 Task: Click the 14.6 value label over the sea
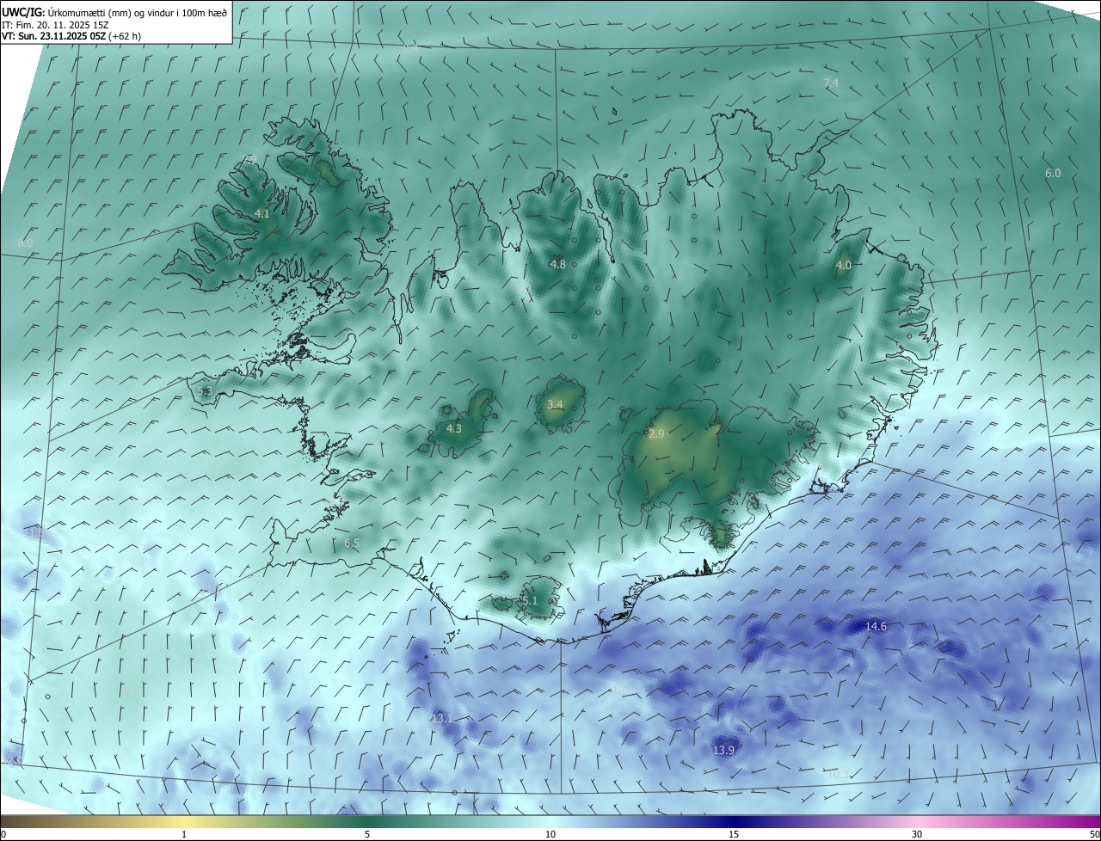pyautogui.click(x=876, y=626)
